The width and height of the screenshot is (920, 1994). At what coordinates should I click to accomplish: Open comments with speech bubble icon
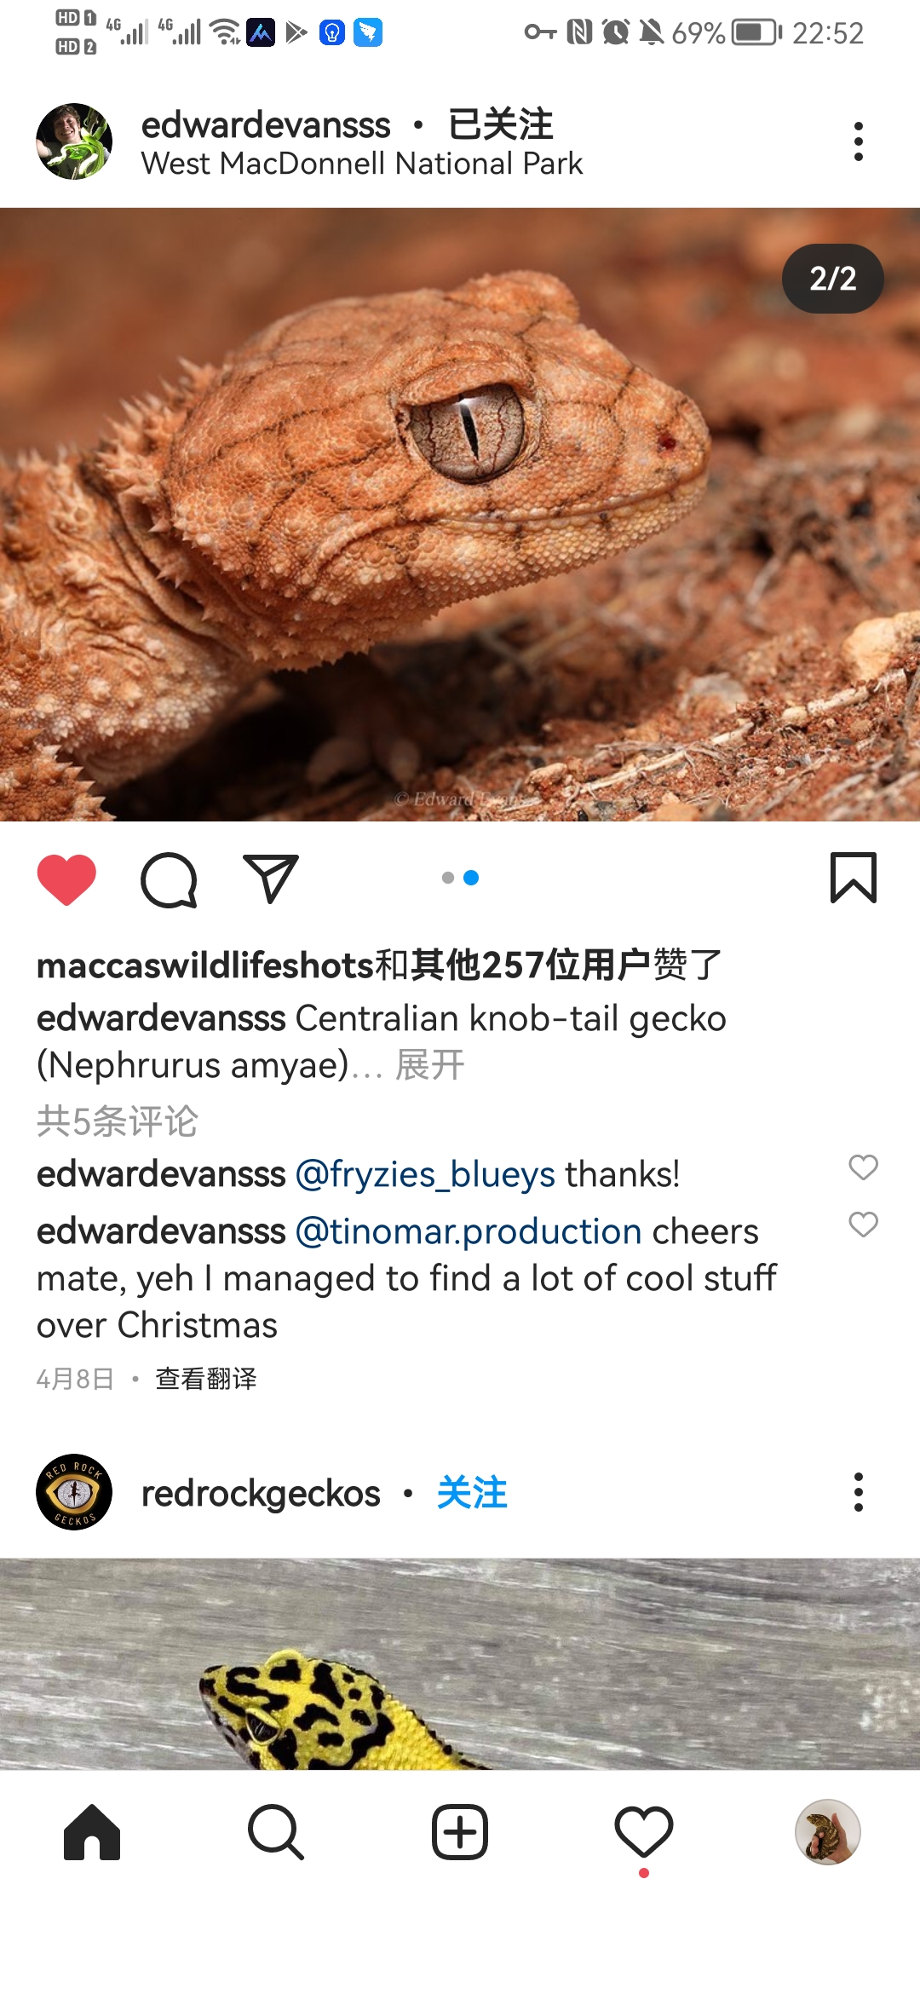pos(169,879)
